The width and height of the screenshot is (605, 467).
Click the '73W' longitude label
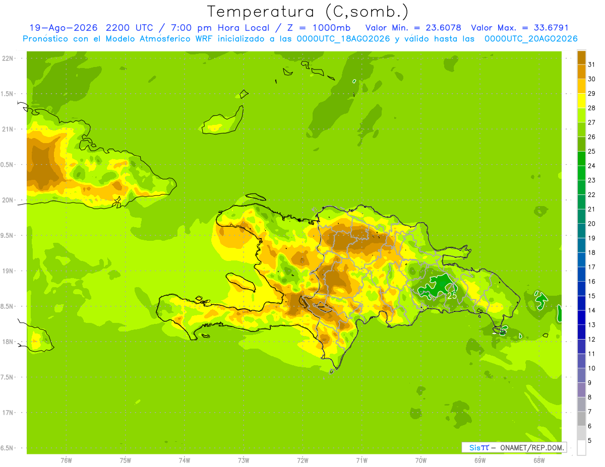(244, 460)
